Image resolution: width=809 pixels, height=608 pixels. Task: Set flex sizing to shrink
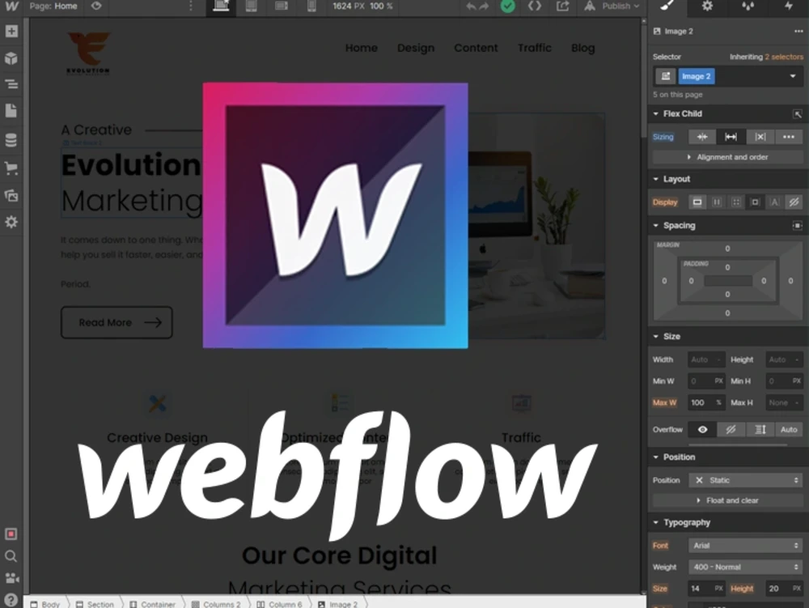coord(702,137)
